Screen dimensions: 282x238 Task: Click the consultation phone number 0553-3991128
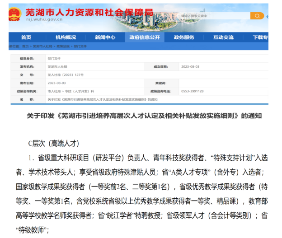tap(192, 91)
